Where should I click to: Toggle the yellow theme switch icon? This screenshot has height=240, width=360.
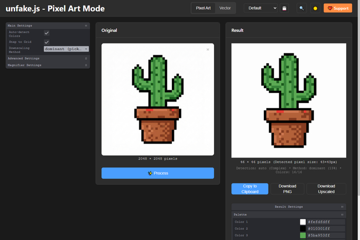coord(315,8)
